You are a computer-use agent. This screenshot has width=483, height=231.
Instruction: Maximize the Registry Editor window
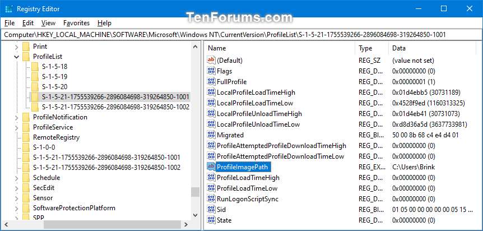click(x=444, y=8)
